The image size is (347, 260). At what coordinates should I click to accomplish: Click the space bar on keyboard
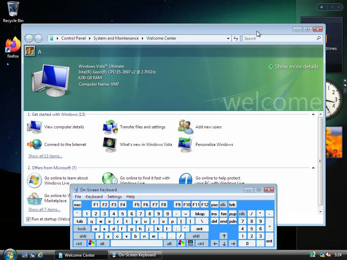(x=137, y=243)
